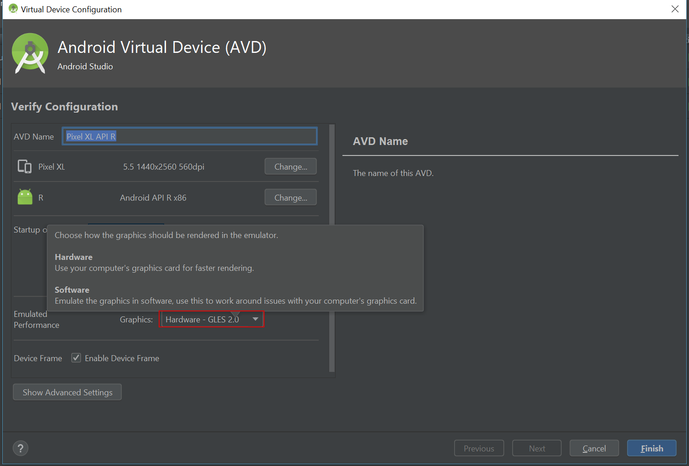The image size is (689, 466).
Task: Click Show Advanced Settings button
Action: [67, 392]
